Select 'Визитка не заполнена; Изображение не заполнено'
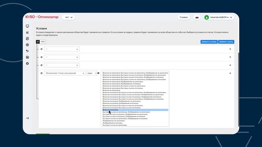Viewport: 262px width, 147px height. click(136, 82)
